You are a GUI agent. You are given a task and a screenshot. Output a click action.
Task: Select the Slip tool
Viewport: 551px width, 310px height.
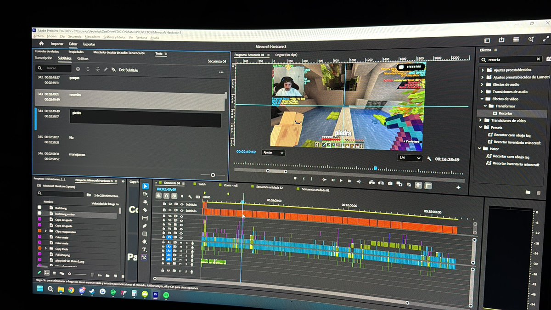pos(145,218)
